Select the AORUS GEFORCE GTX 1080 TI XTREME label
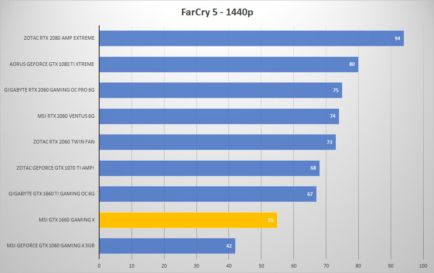434x273 pixels. (x=52, y=64)
